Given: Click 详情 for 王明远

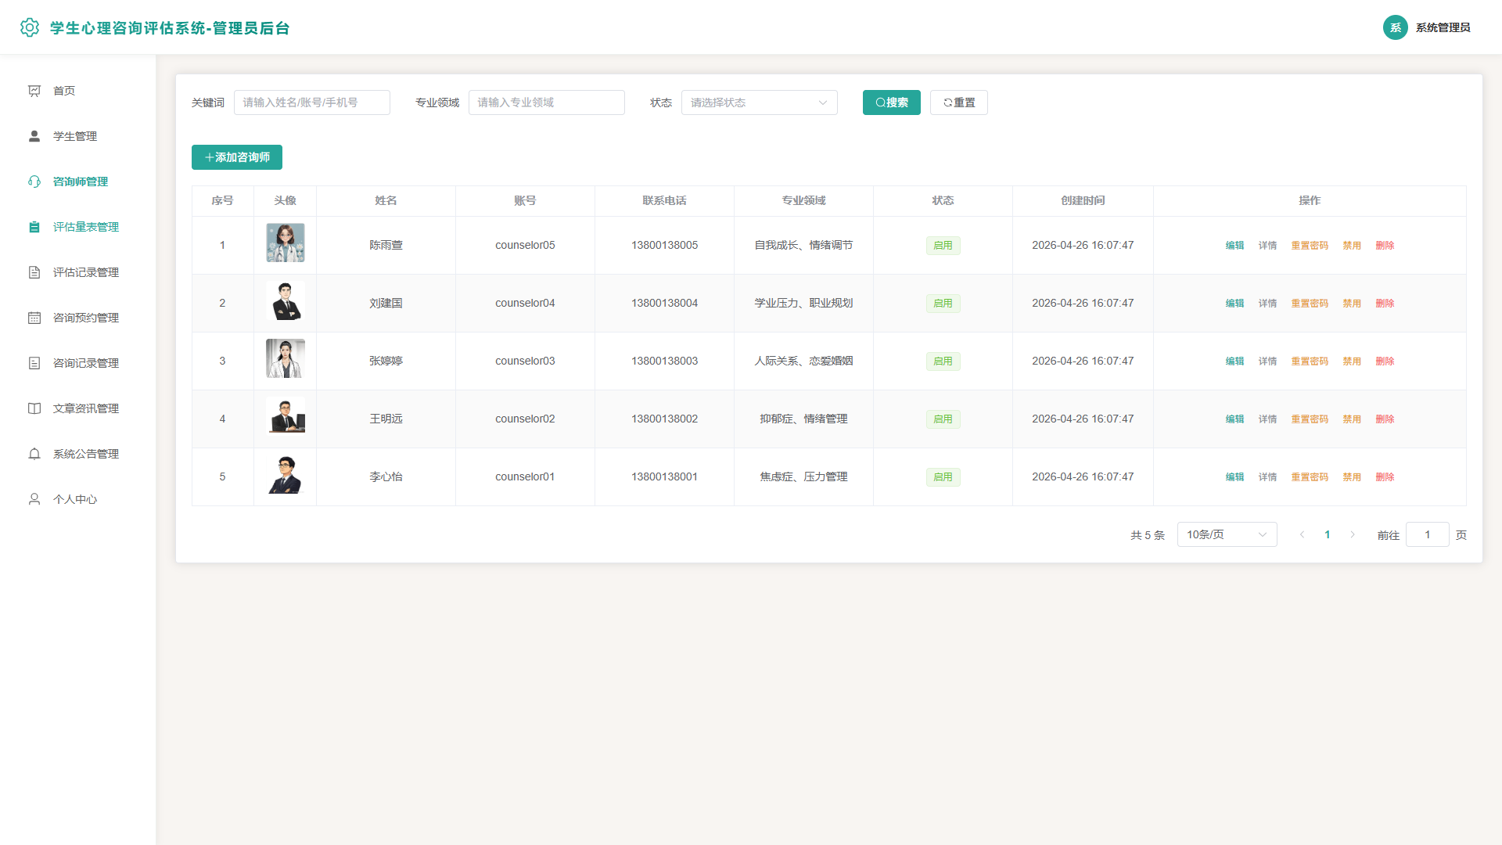Looking at the screenshot, I should click(x=1267, y=419).
